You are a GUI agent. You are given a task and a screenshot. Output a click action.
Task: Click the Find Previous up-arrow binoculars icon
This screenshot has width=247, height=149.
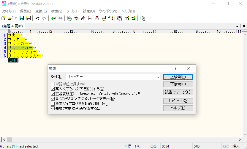(x=83, y=18)
